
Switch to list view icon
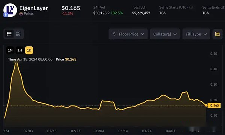point(9,34)
